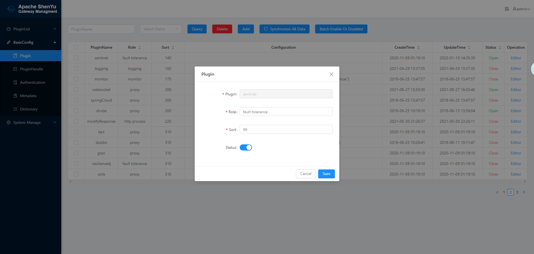Click the BasicConfig sidebar icon
Image resolution: width=534 pixels, height=254 pixels.
[9, 42]
